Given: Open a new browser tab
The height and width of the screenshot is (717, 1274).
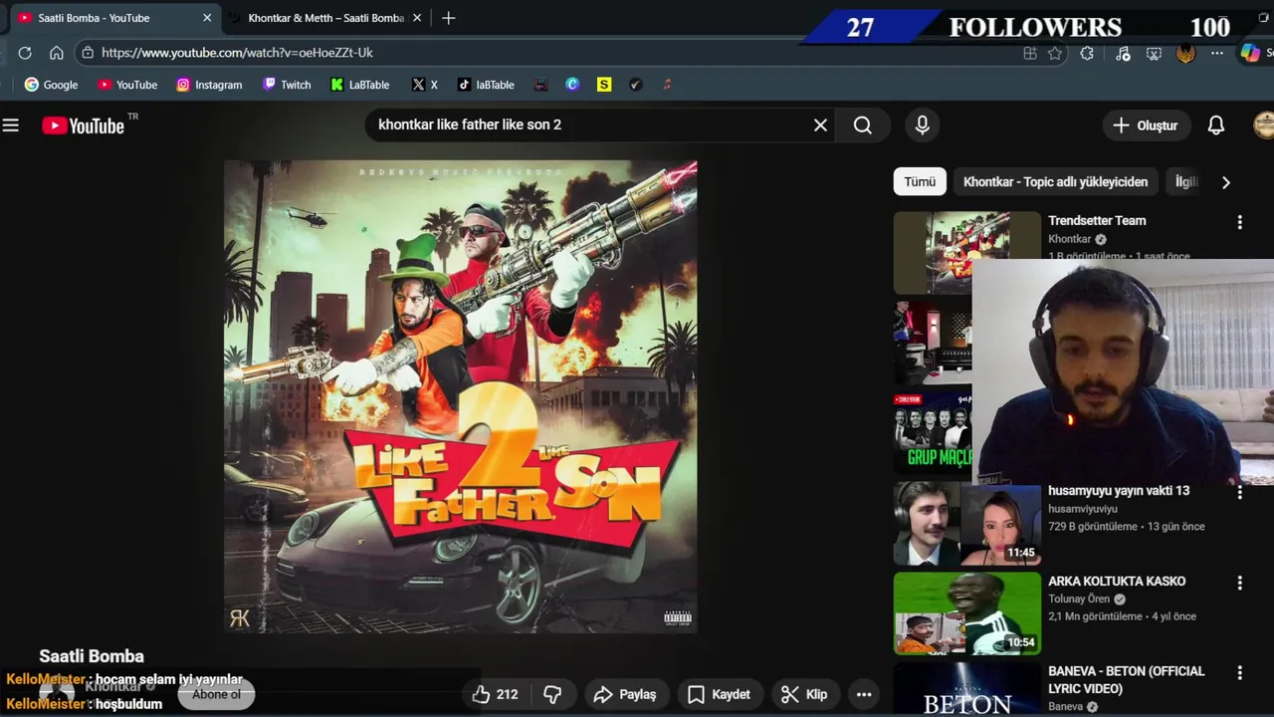Looking at the screenshot, I should point(449,18).
